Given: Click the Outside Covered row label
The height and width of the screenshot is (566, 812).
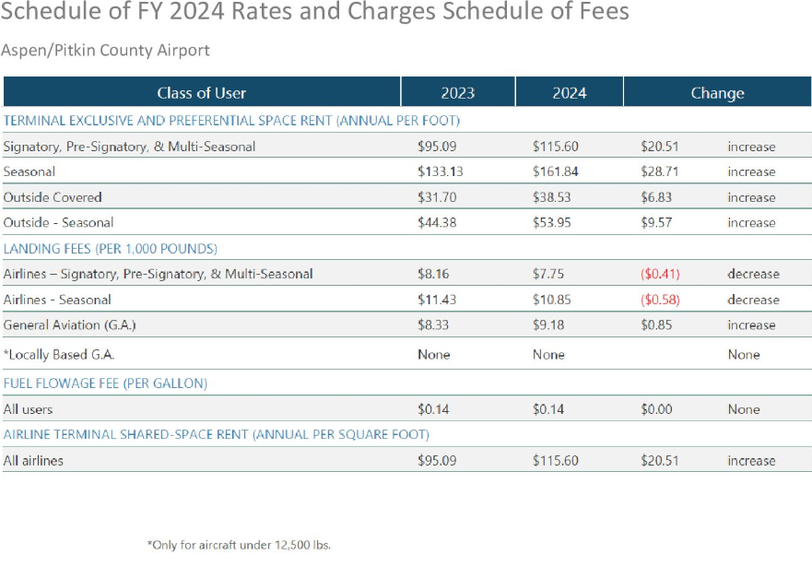Looking at the screenshot, I should (53, 197).
